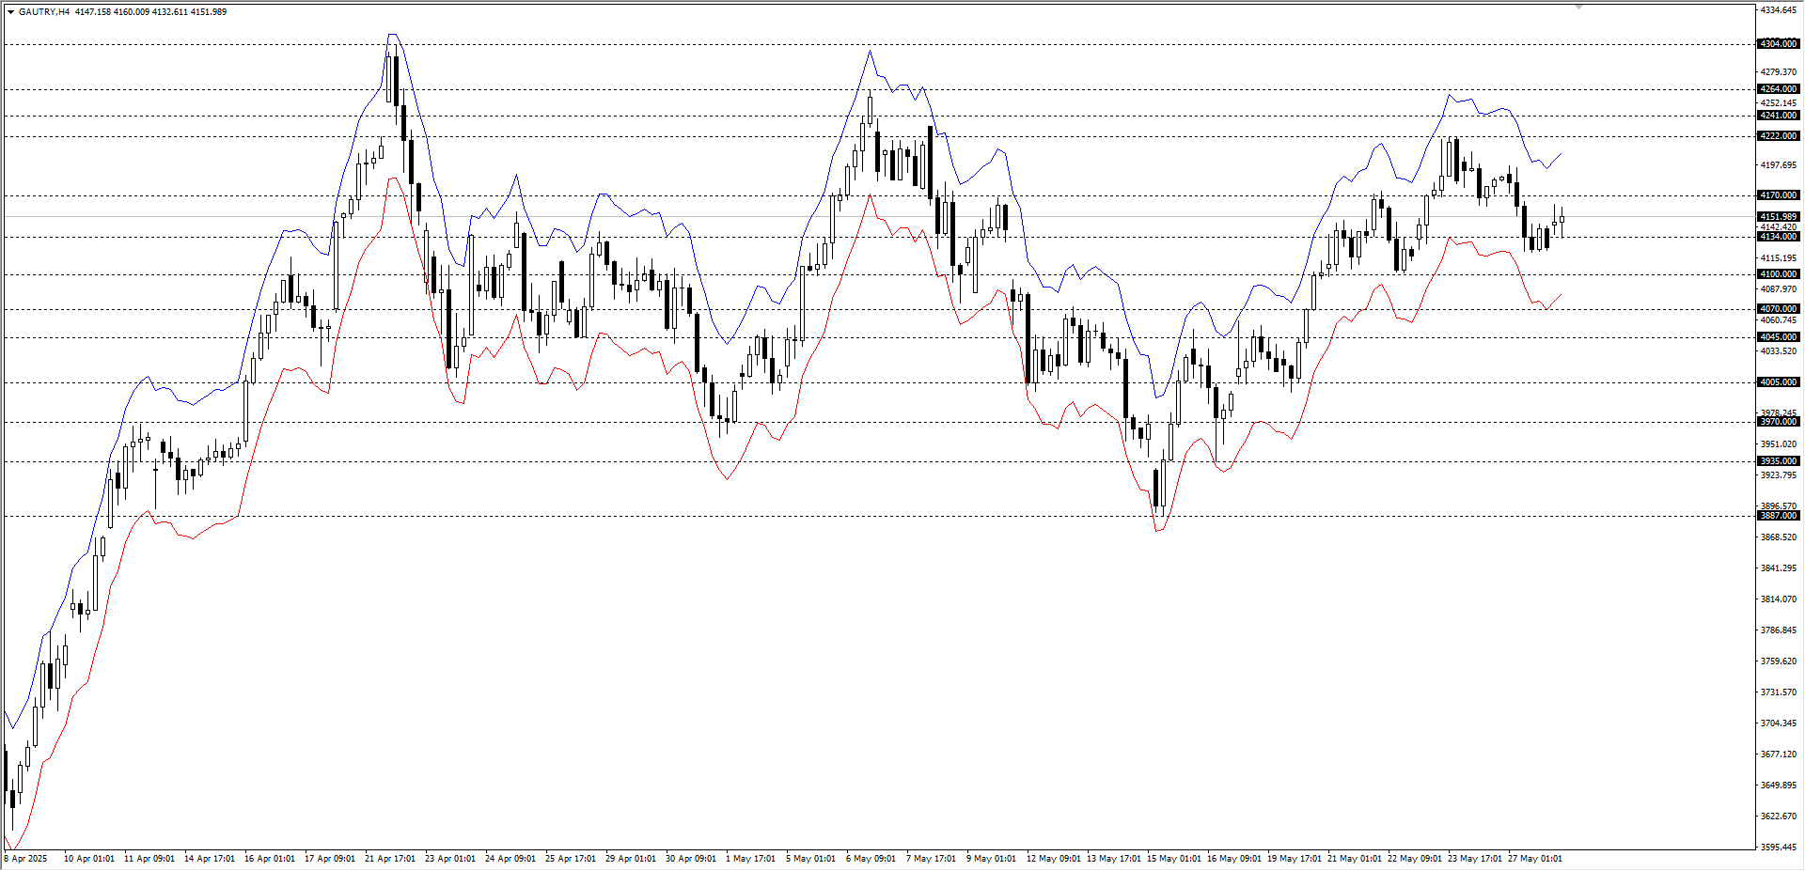This screenshot has width=1805, height=871.
Task: Click the 4134.000 level label
Action: click(1778, 237)
